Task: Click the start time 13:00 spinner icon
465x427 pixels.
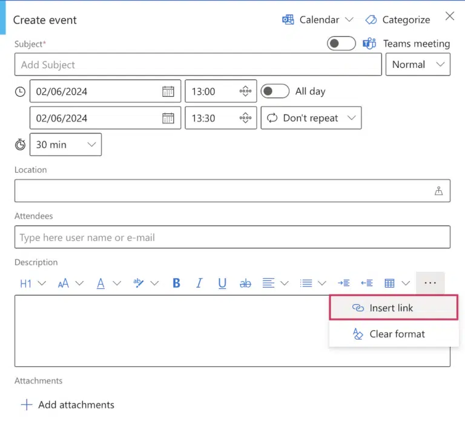Action: coord(246,91)
